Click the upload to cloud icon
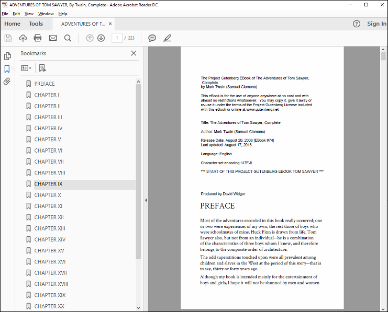 click(x=23, y=38)
